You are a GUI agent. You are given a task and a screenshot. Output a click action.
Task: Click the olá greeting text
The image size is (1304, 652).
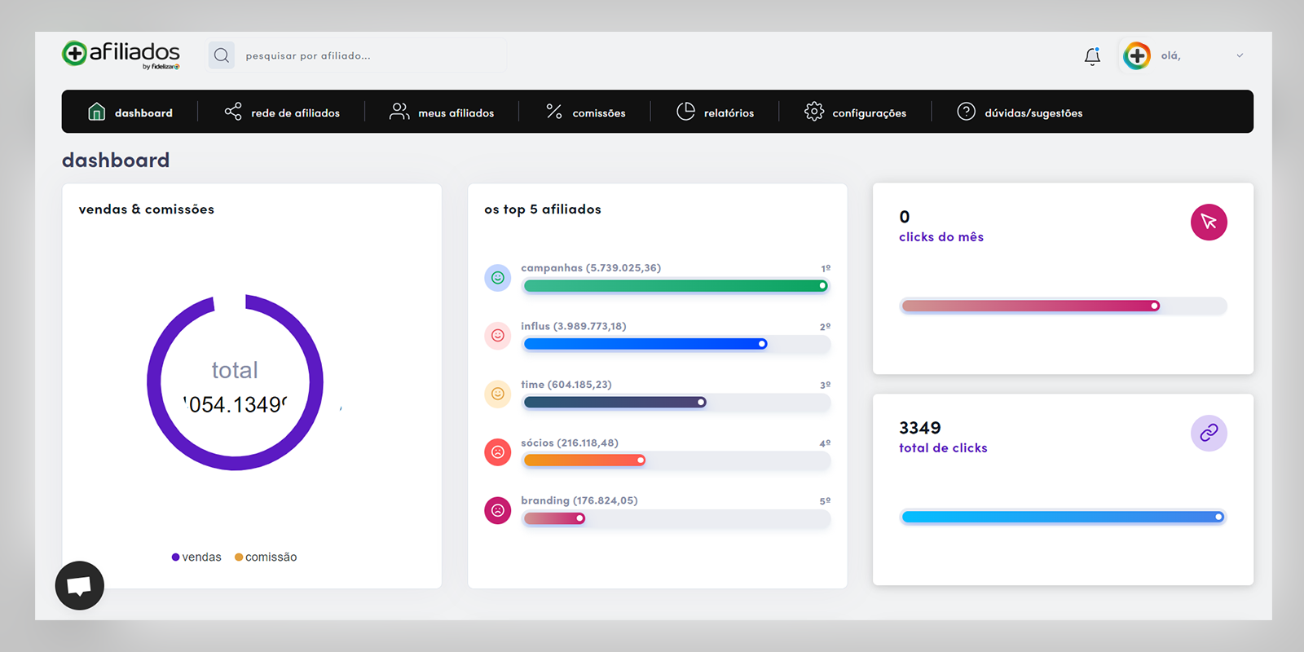pyautogui.click(x=1170, y=55)
